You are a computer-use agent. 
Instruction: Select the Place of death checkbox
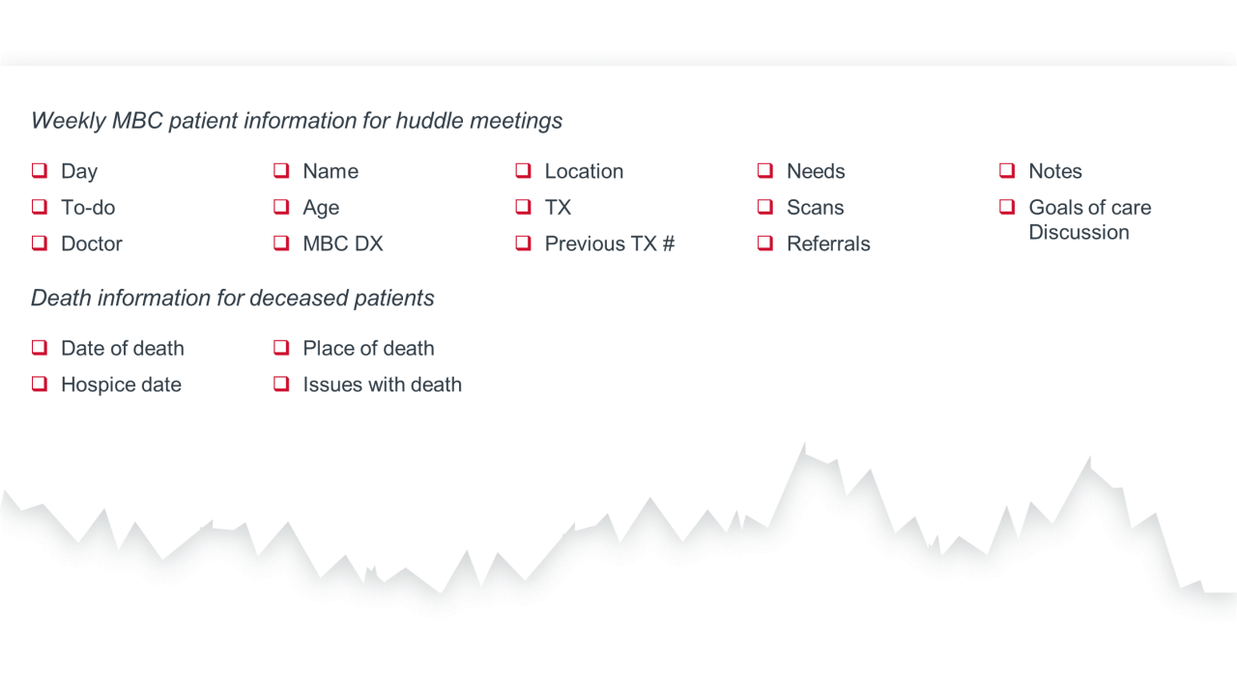point(281,348)
